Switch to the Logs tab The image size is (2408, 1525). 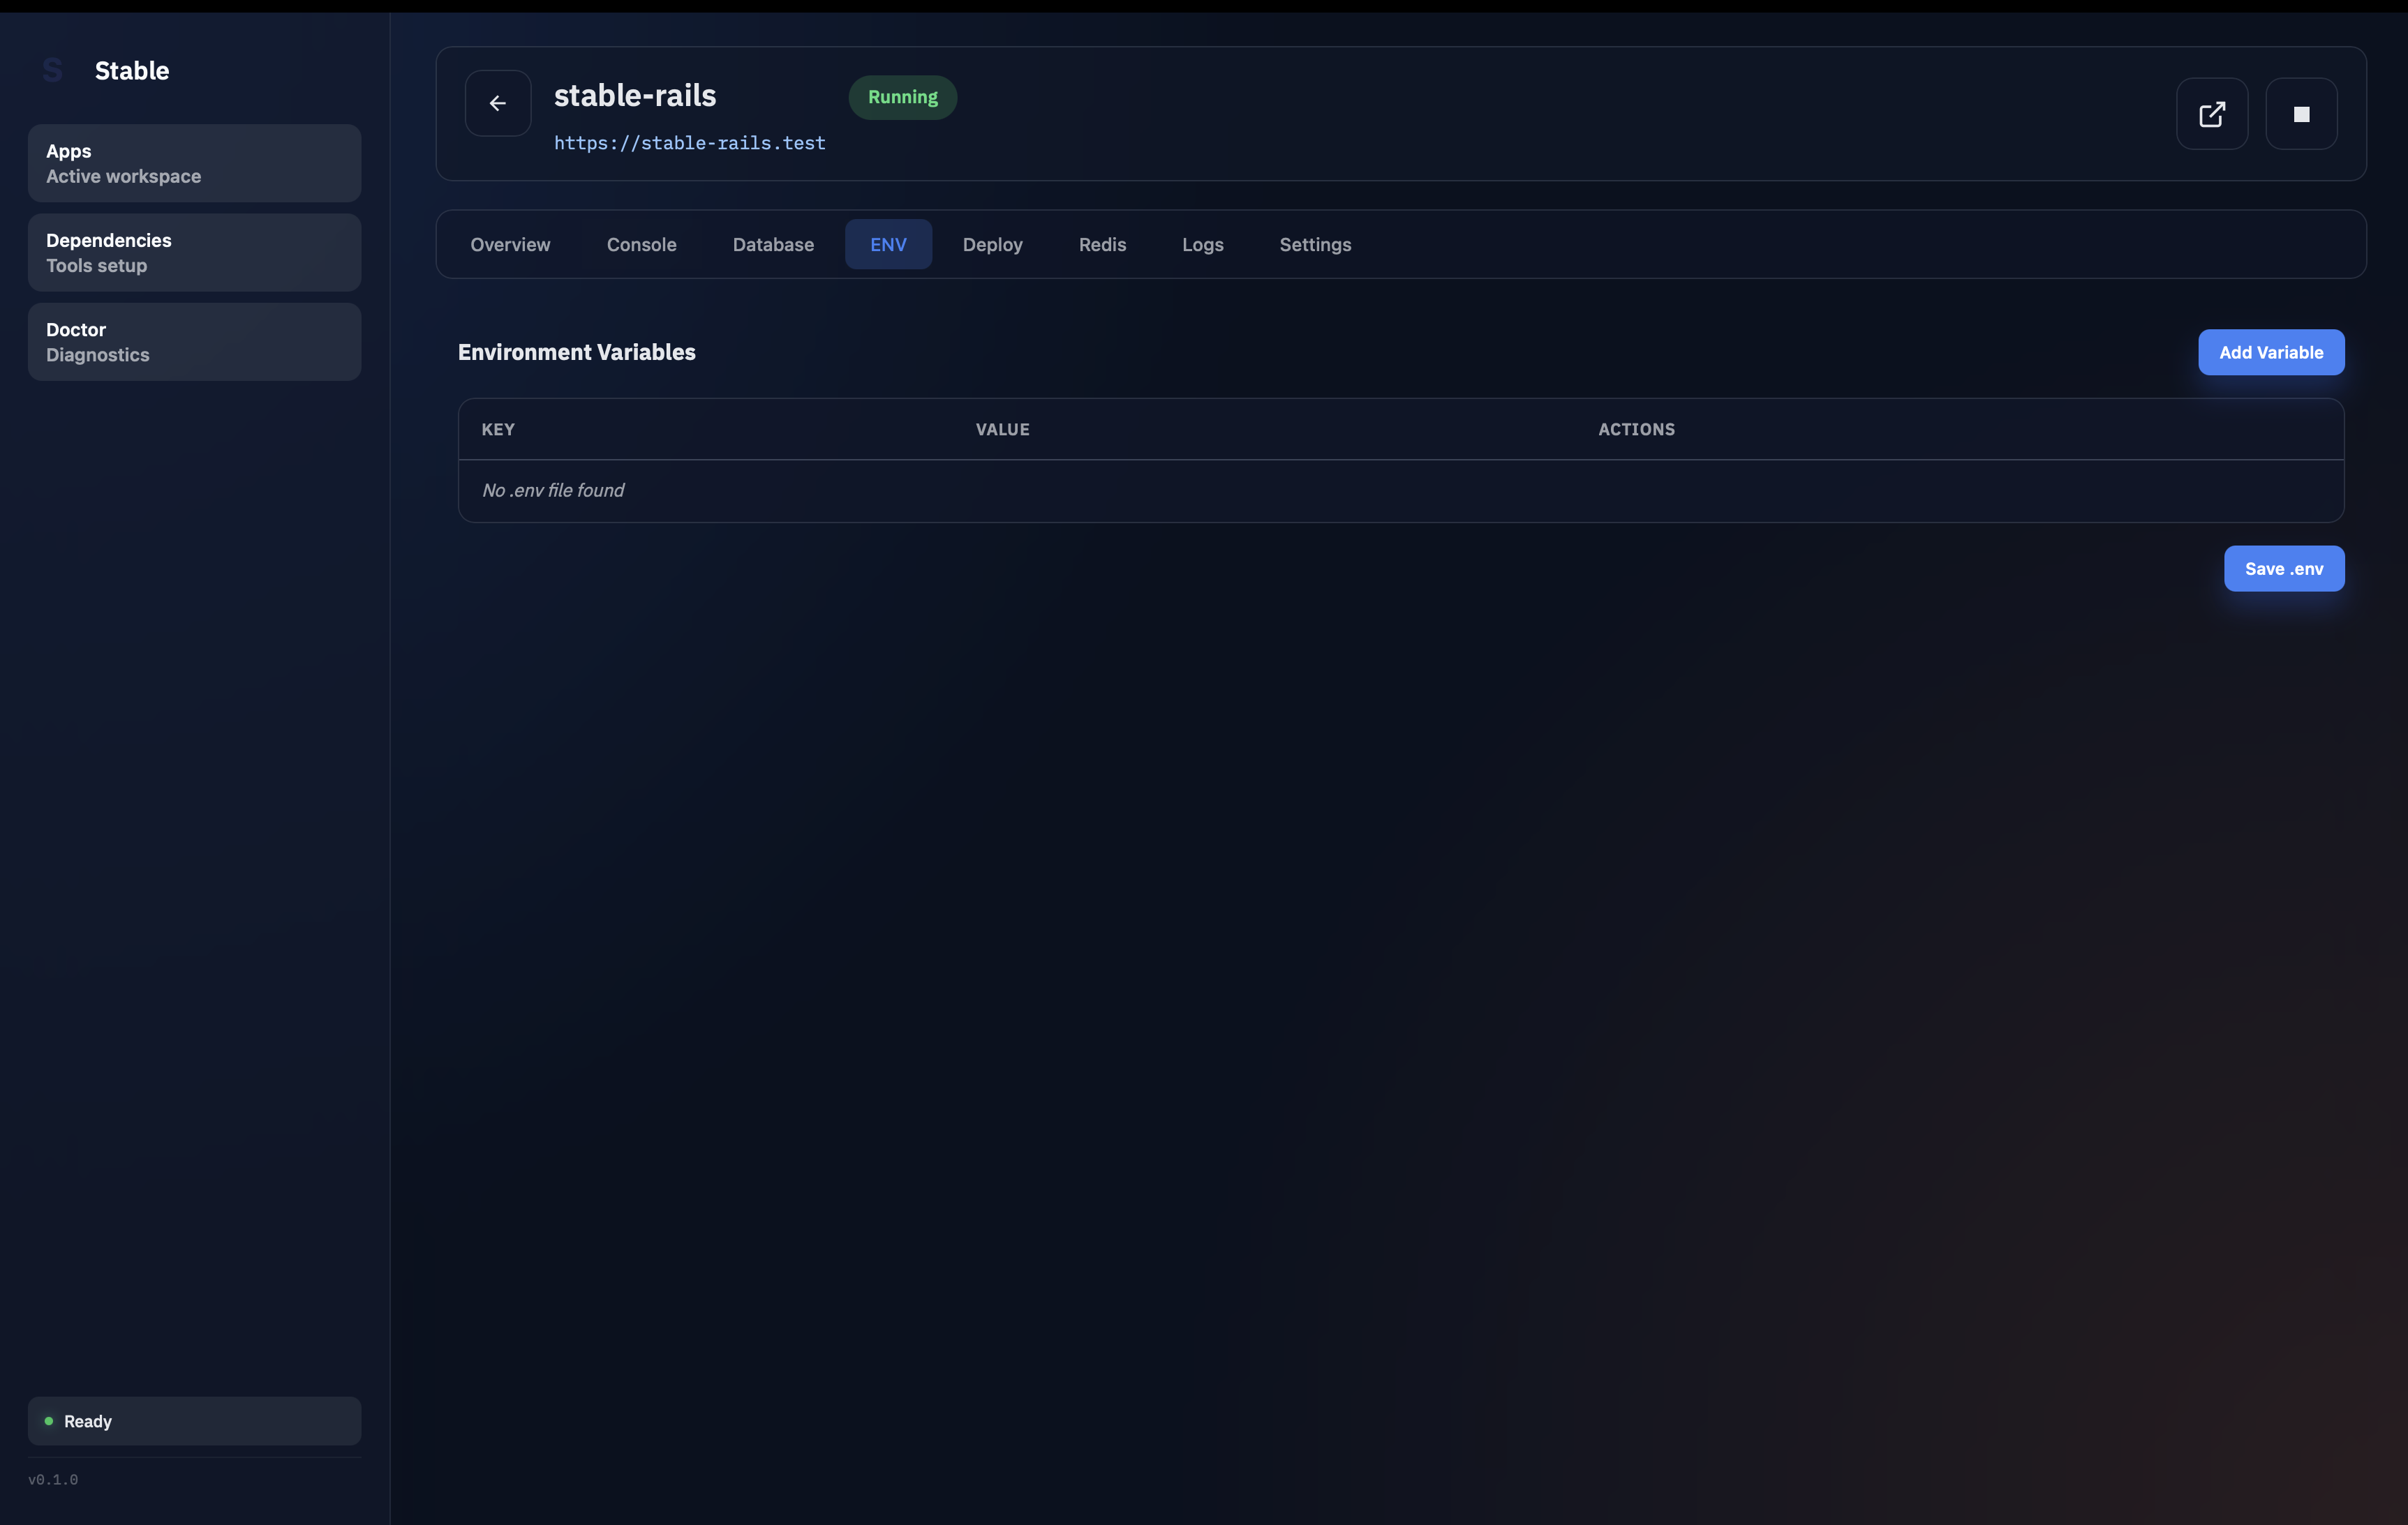point(1202,245)
